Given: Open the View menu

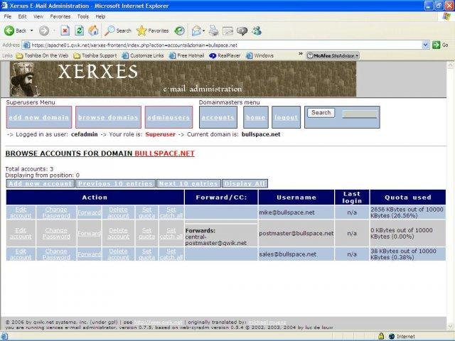Looking at the screenshot, I should click(x=38, y=16).
